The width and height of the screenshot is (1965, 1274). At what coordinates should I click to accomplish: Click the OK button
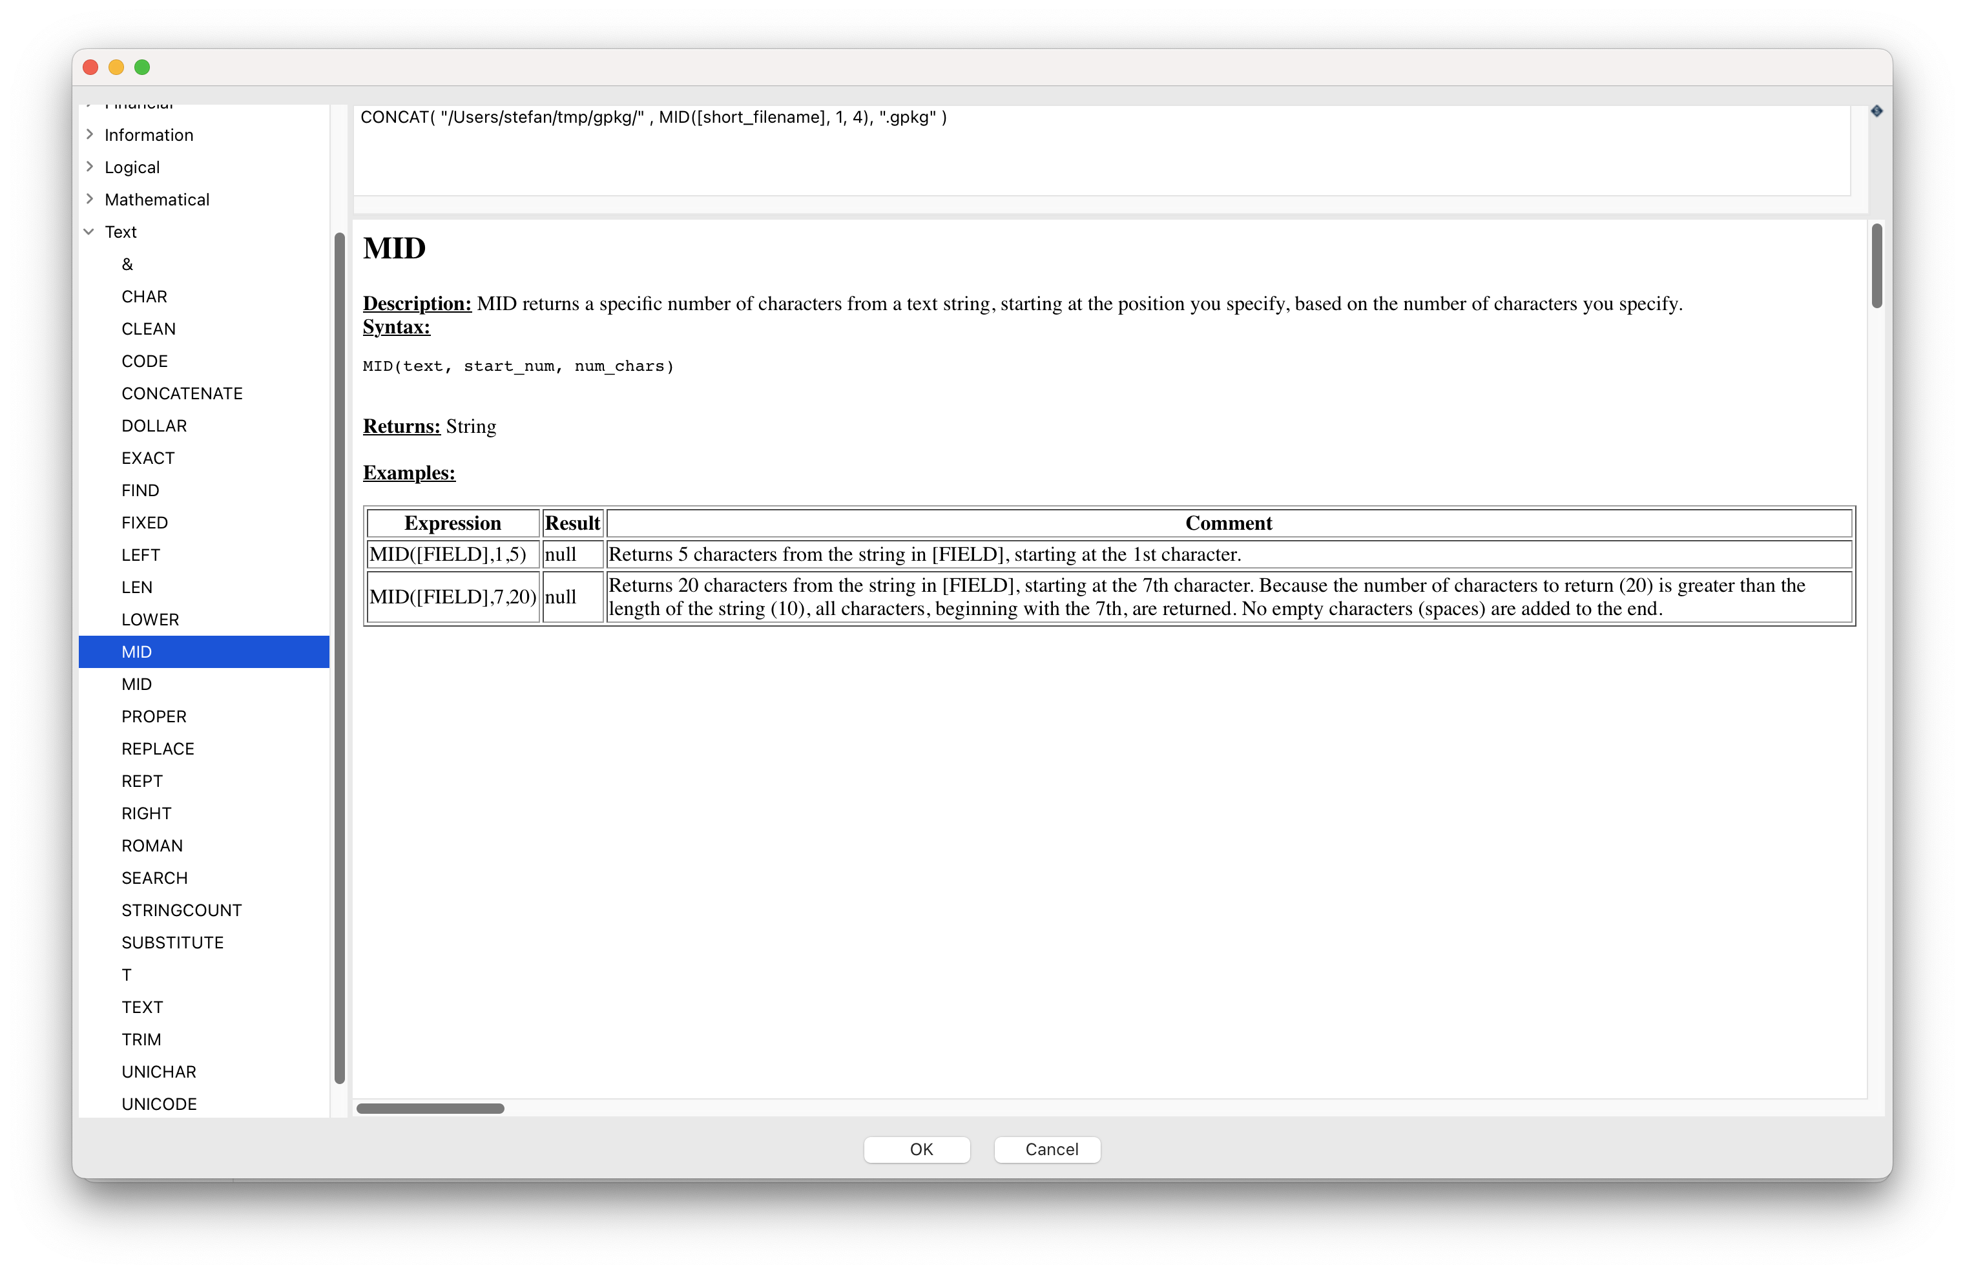(917, 1149)
